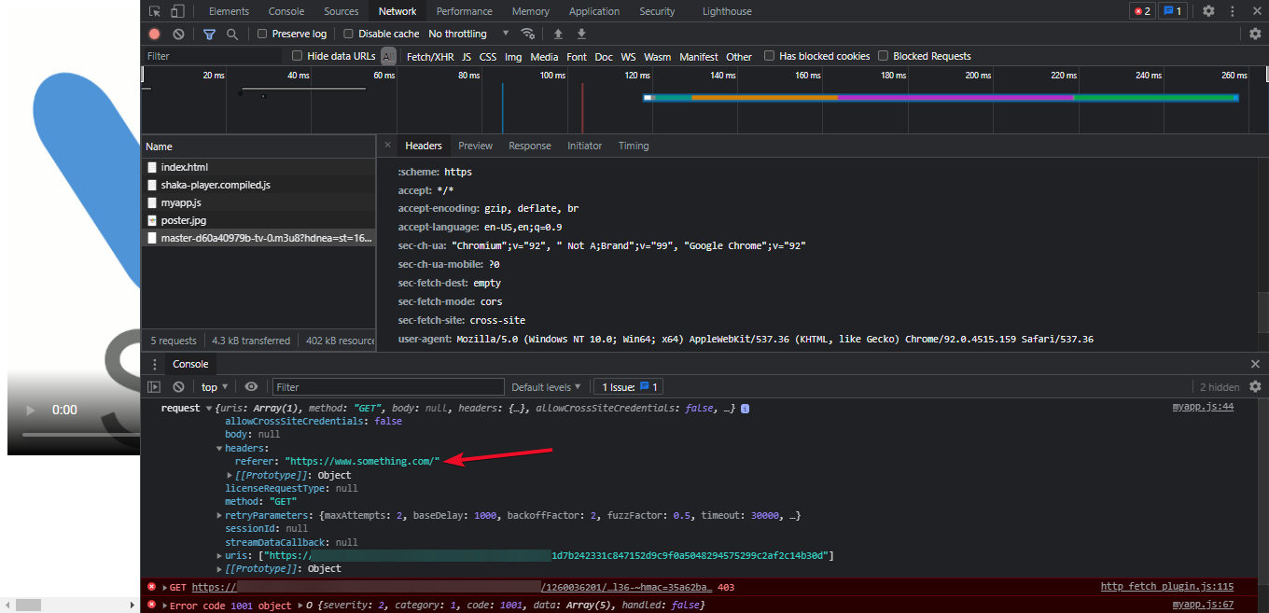The width and height of the screenshot is (1269, 613).
Task: Click the 1 Issue button
Action: [628, 387]
